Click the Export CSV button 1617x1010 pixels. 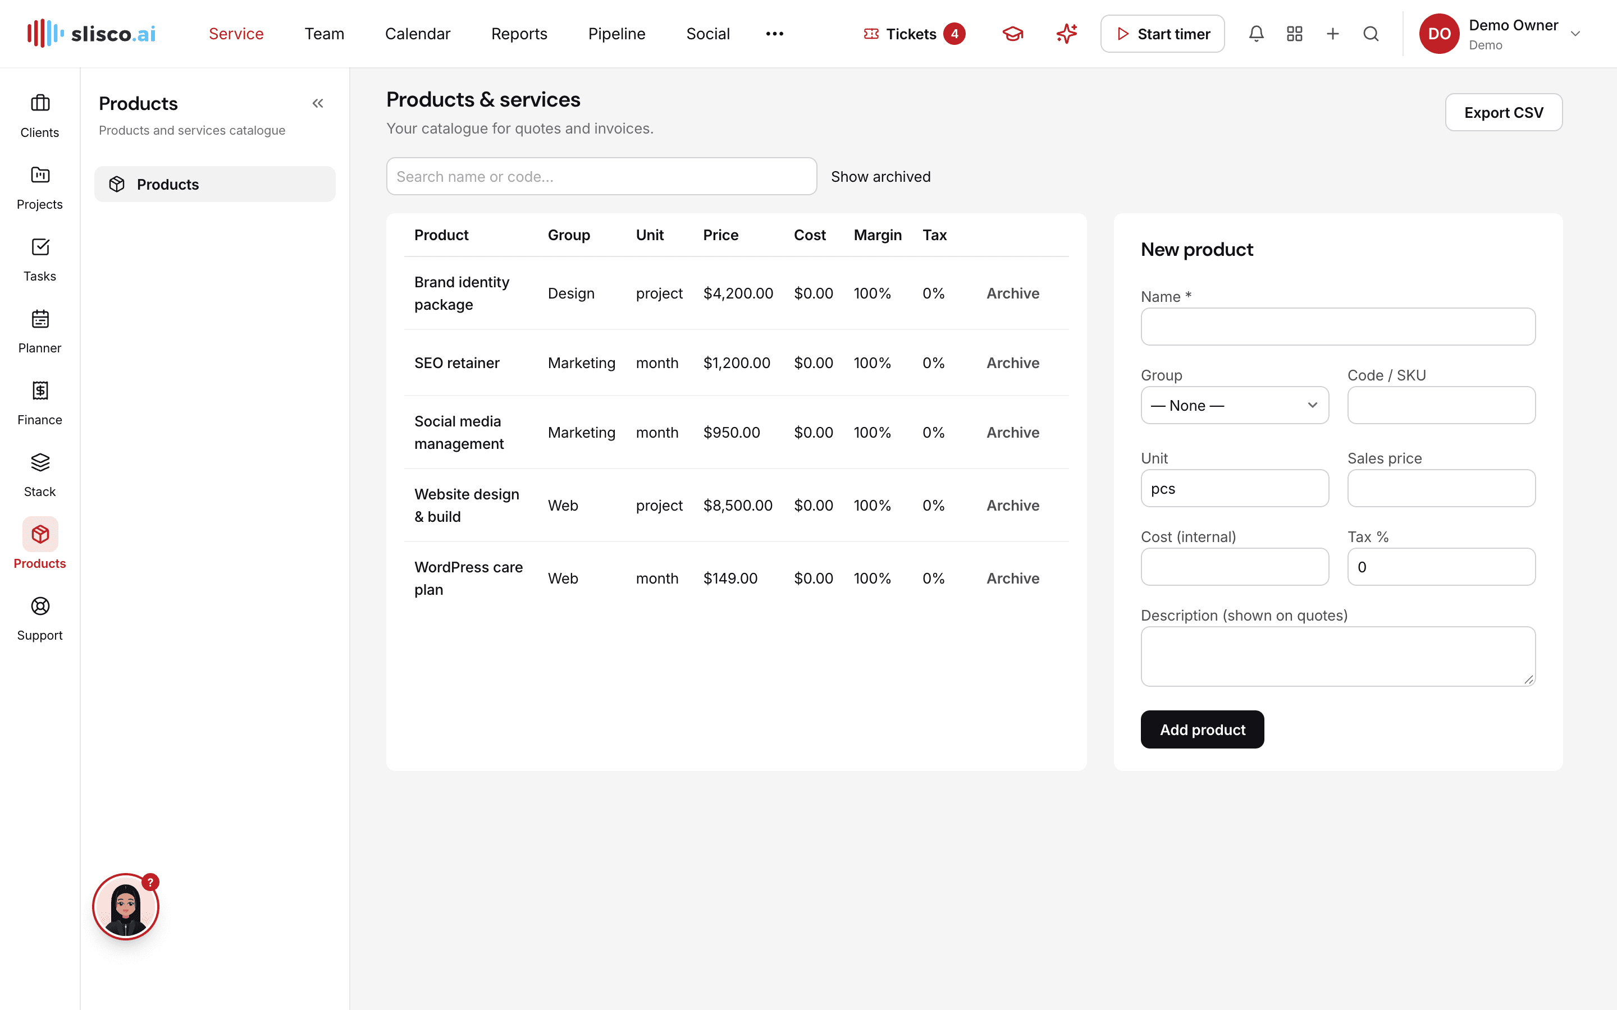(x=1504, y=112)
